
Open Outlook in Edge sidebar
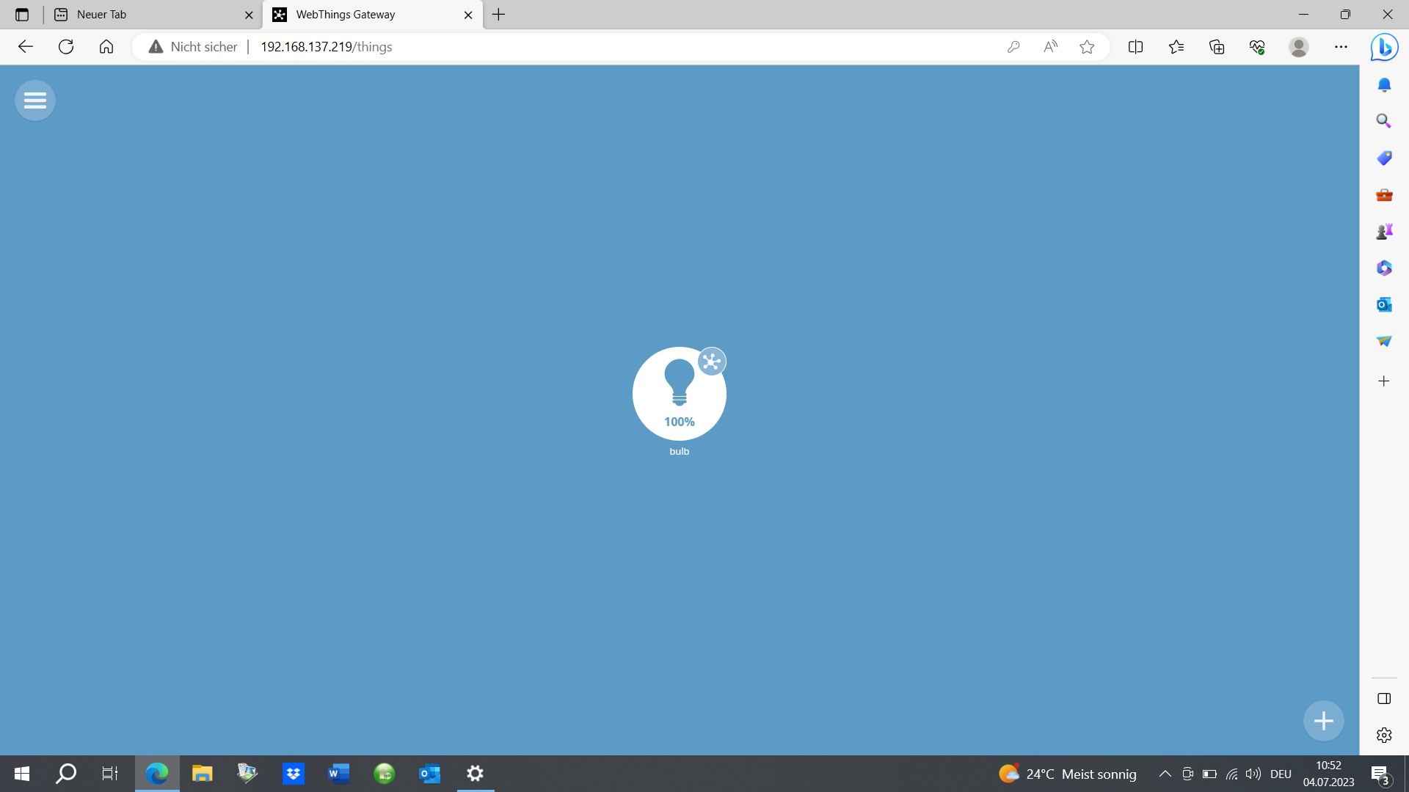coord(1384,304)
